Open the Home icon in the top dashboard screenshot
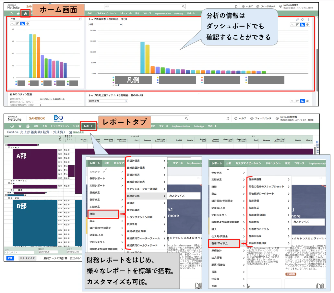Image resolution: width=334 pixels, height=293 pixels. coord(25,14)
